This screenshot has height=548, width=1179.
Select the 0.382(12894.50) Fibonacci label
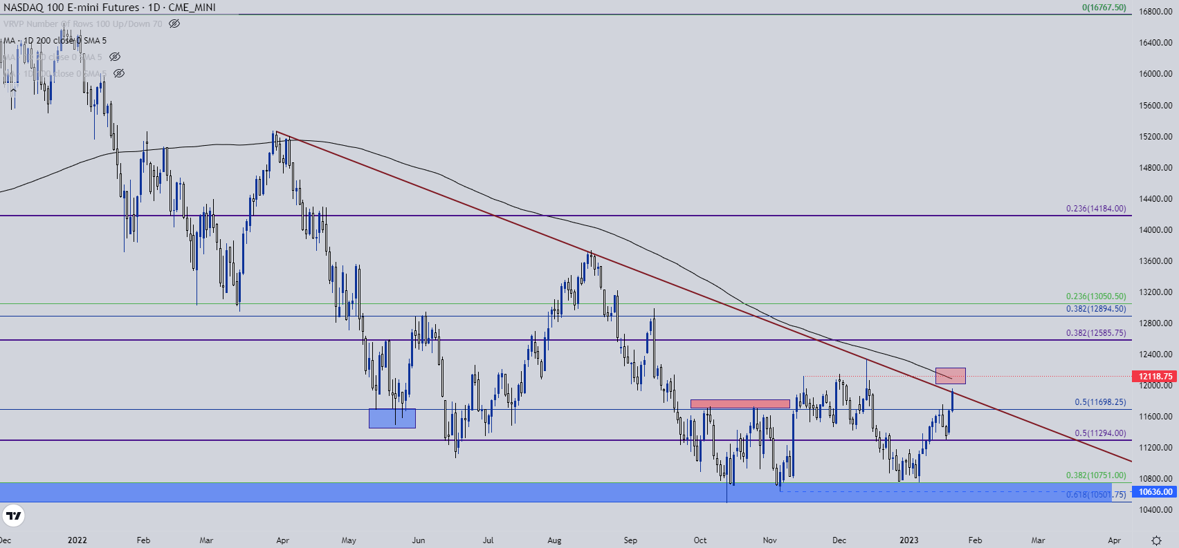(x=1096, y=309)
